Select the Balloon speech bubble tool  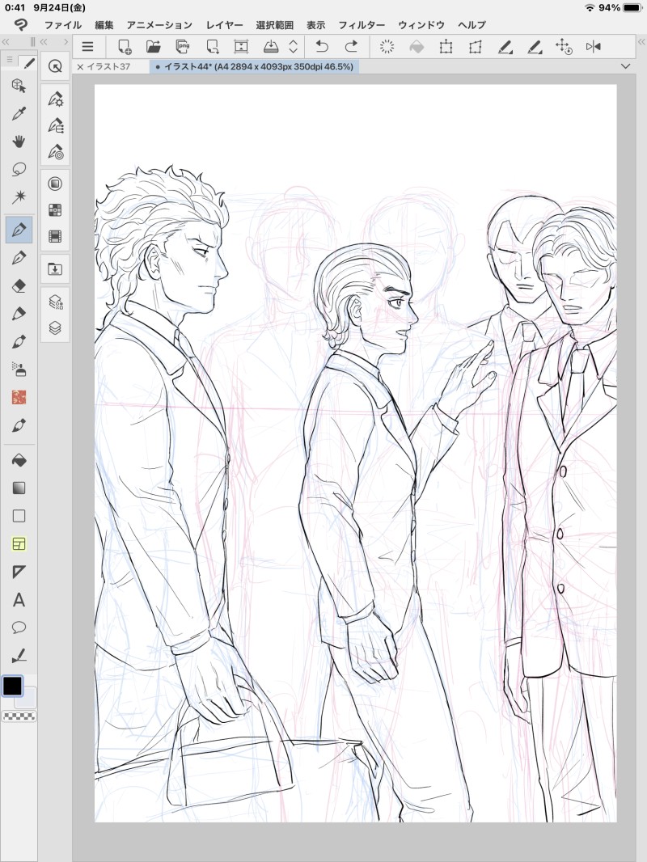19,627
